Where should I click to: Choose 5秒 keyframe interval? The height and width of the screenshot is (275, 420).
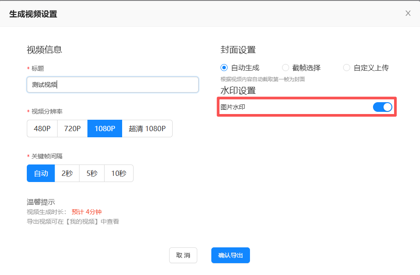[92, 173]
